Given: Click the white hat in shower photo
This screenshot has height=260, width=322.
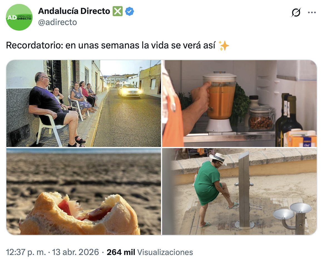Looking at the screenshot, I should (219, 158).
